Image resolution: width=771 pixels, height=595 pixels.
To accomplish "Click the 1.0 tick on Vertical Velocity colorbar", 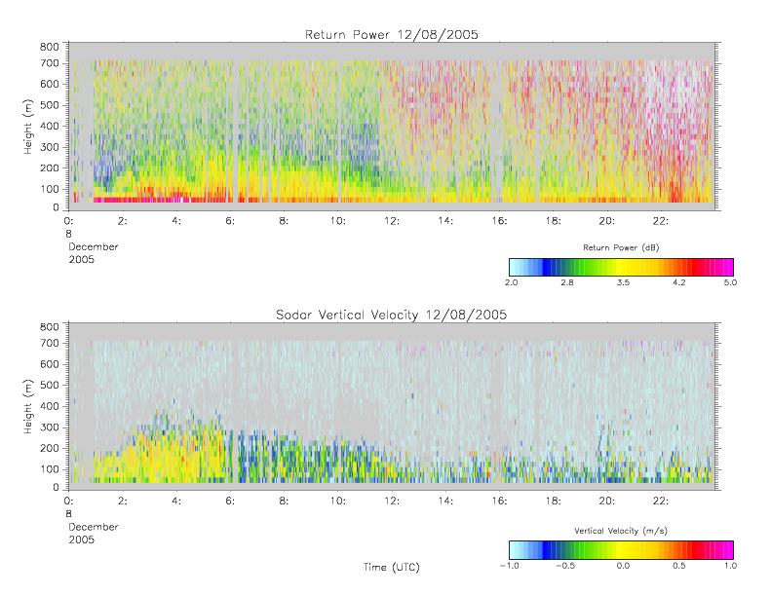I will (730, 566).
